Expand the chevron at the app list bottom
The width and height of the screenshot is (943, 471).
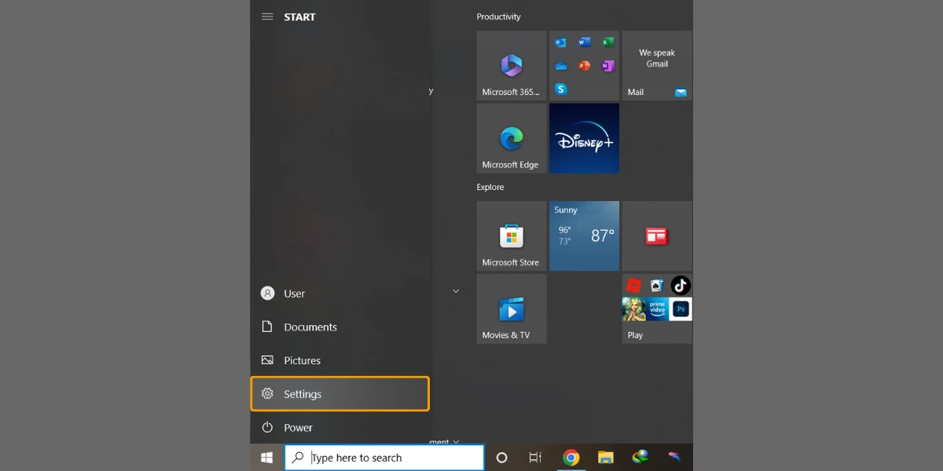coord(456,442)
